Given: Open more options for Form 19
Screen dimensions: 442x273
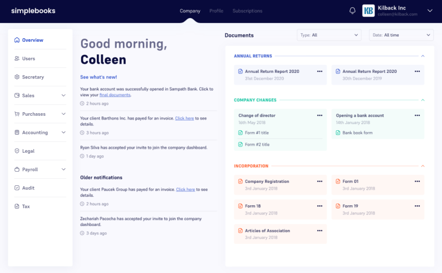Looking at the screenshot, I should coord(417,206).
